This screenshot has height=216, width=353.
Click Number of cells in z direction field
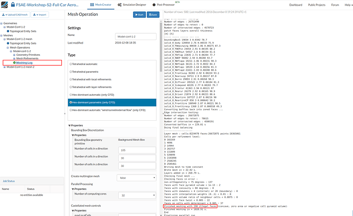137,166
